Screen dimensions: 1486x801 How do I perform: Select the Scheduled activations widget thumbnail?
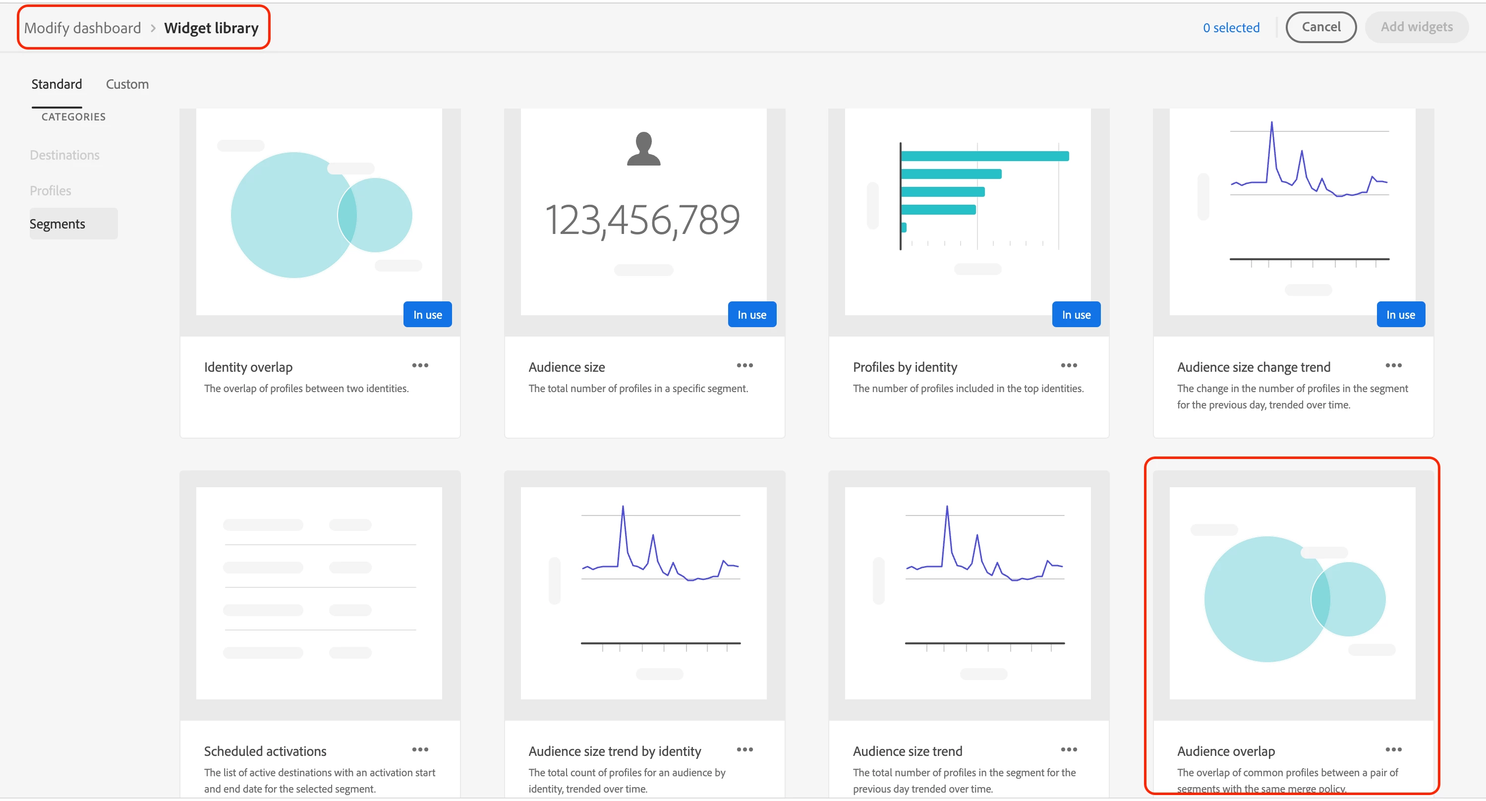tap(319, 593)
